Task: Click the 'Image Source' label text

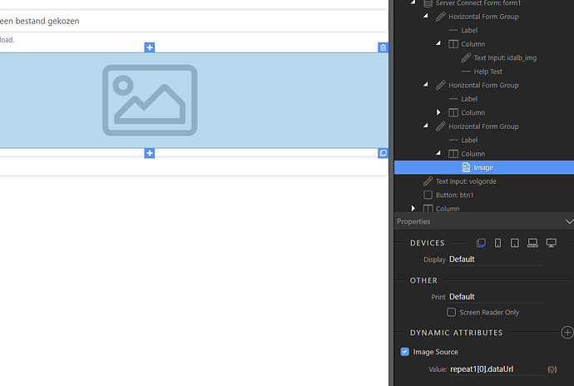Action: coord(435,352)
